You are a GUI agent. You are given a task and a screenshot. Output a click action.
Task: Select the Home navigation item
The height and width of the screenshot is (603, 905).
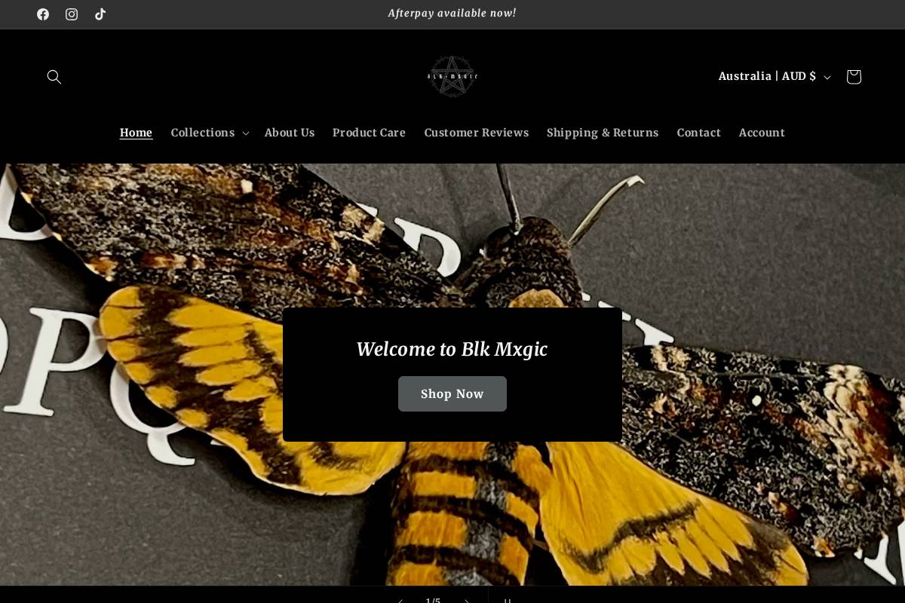point(136,133)
